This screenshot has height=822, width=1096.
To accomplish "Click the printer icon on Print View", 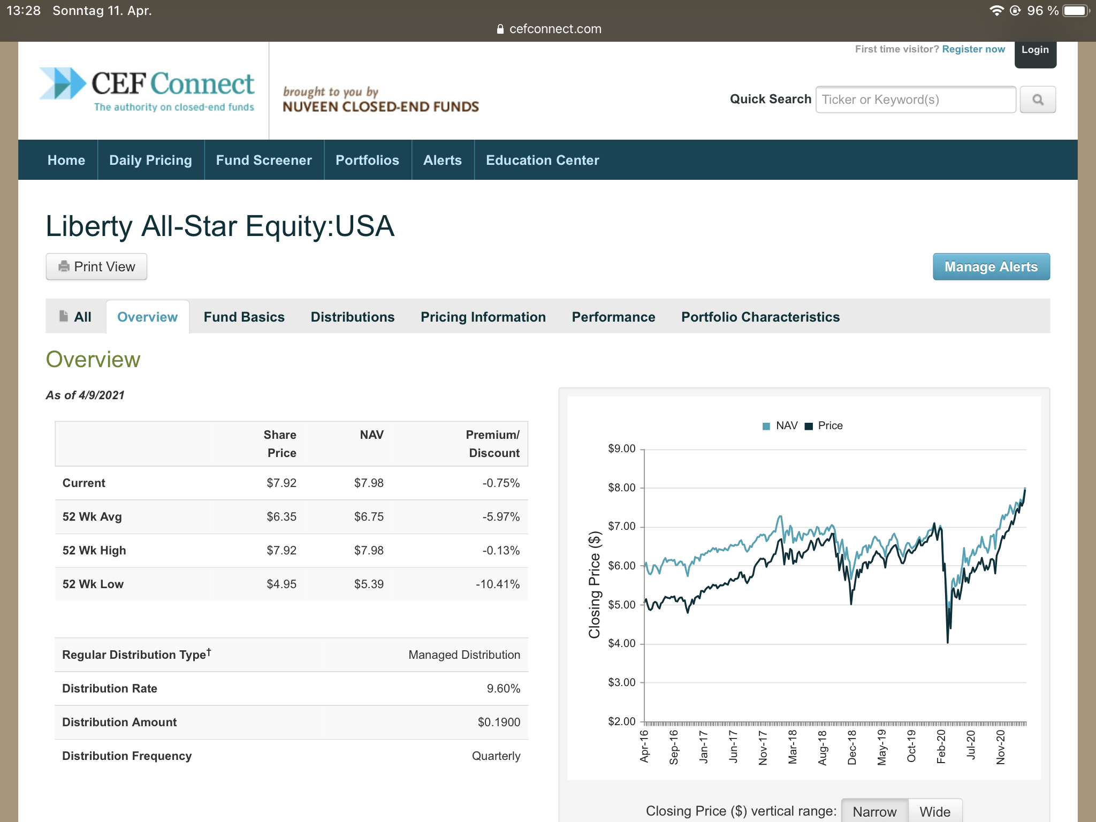I will (64, 267).
